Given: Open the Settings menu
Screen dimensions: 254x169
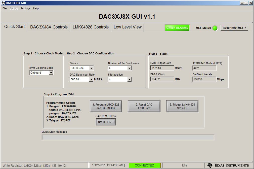Looking at the screenshot, I should [25, 8].
